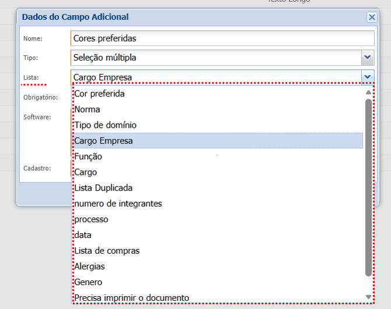Screen dimensions: 391x309
Task: Select 'Cor preferida' from the list
Action: [99, 93]
